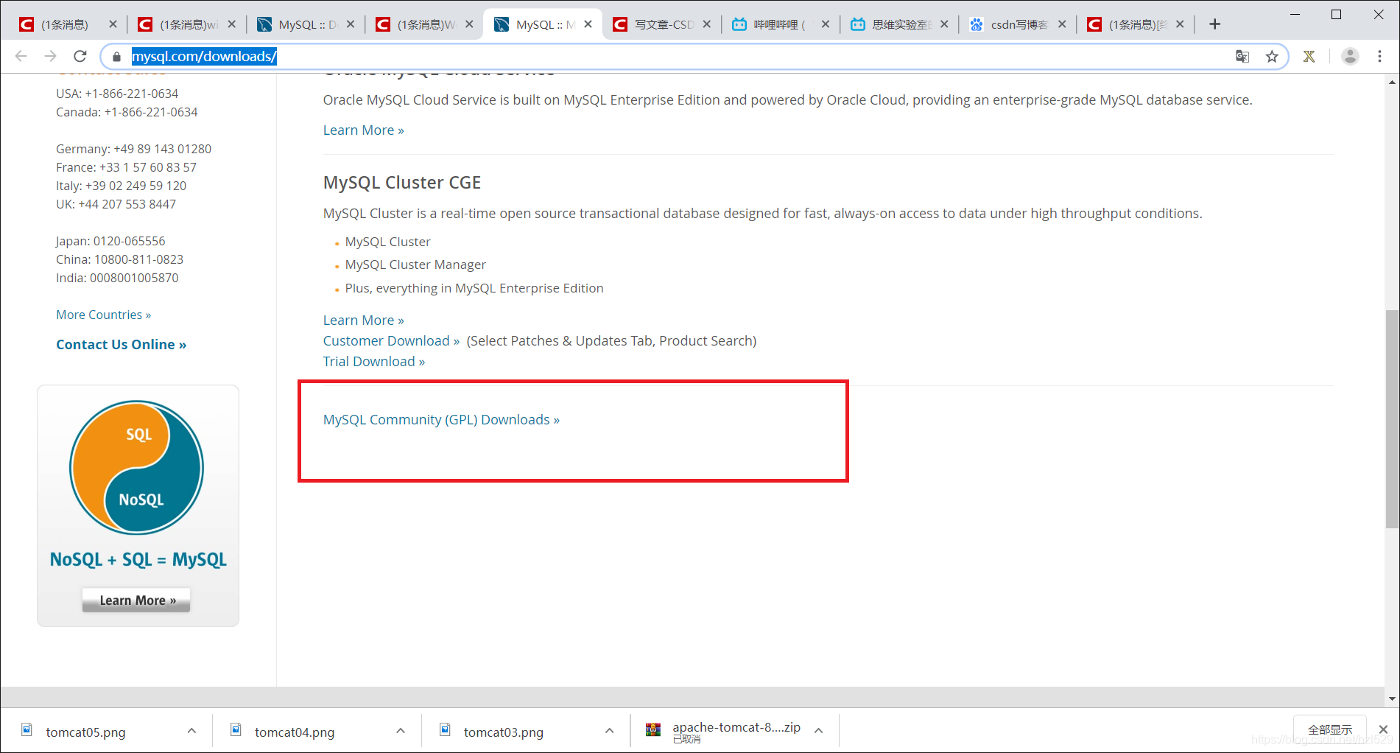Bookmark this page with the star icon
The height and width of the screenshot is (753, 1400).
coord(1272,57)
